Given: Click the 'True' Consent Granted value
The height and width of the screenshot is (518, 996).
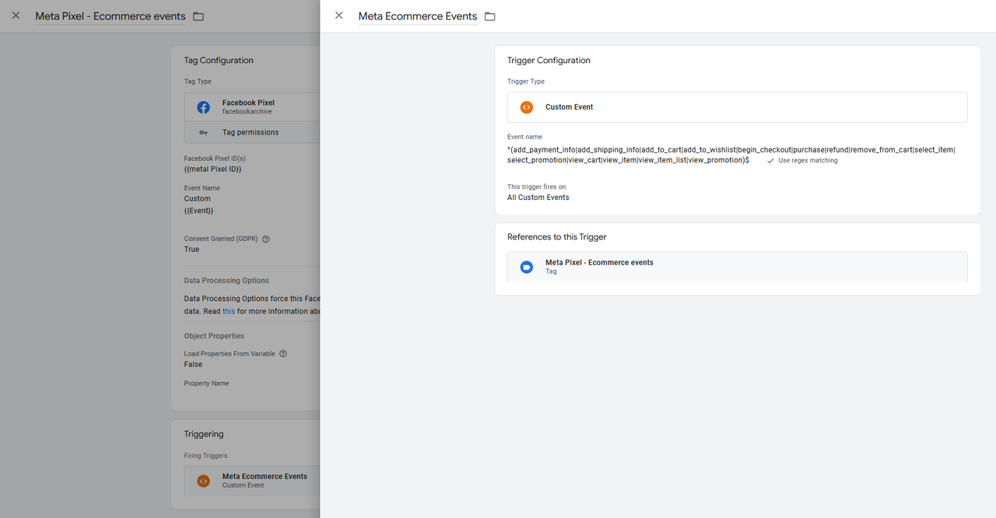Looking at the screenshot, I should tap(191, 250).
